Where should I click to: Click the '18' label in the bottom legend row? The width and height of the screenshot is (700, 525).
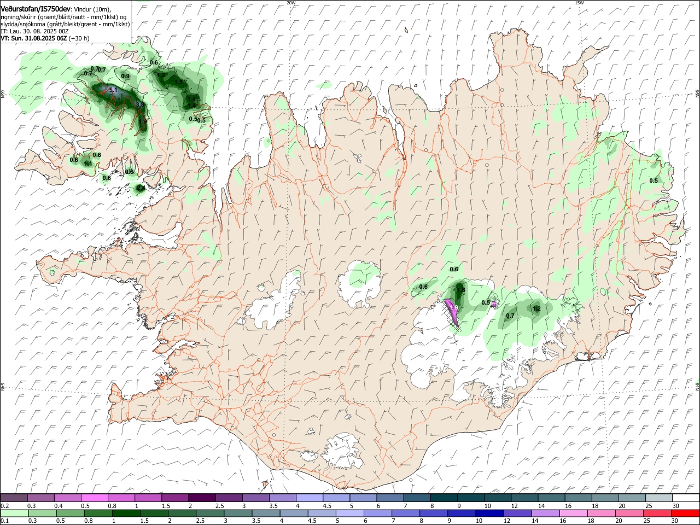pos(594,521)
